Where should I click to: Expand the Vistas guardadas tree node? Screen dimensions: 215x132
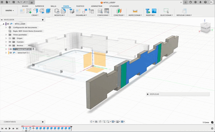pos(6,35)
